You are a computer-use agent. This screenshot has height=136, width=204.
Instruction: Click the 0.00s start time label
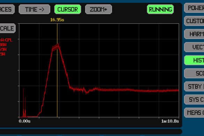pos(25,121)
